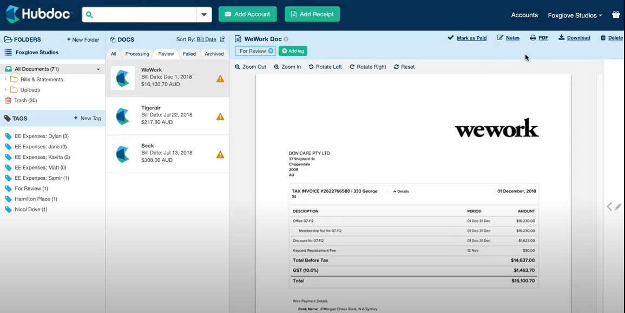Create a New Folder
Image resolution: width=625 pixels, height=313 pixels.
coord(83,40)
